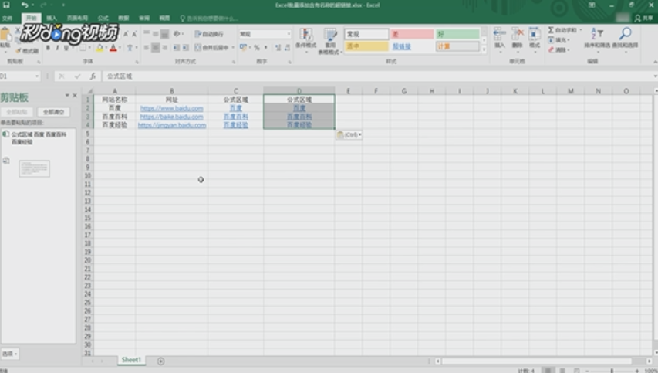Decrease font size with smaller A
The height and width of the screenshot is (373, 658).
(x=134, y=34)
